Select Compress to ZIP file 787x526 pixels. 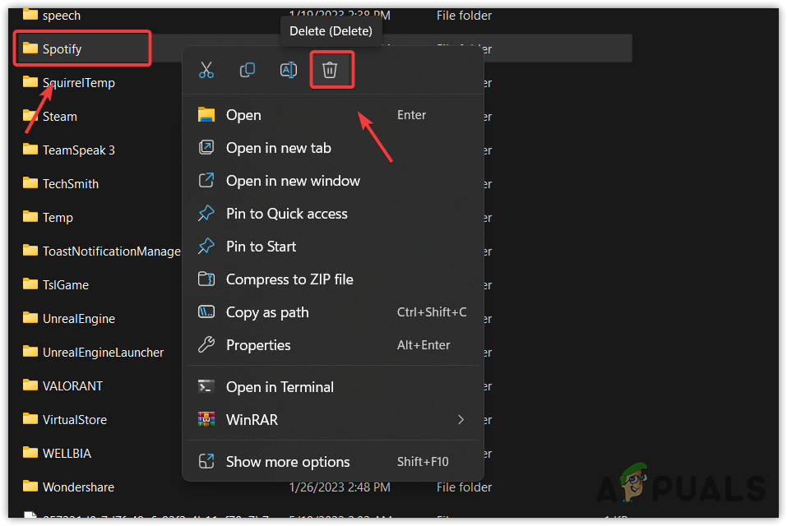click(289, 279)
